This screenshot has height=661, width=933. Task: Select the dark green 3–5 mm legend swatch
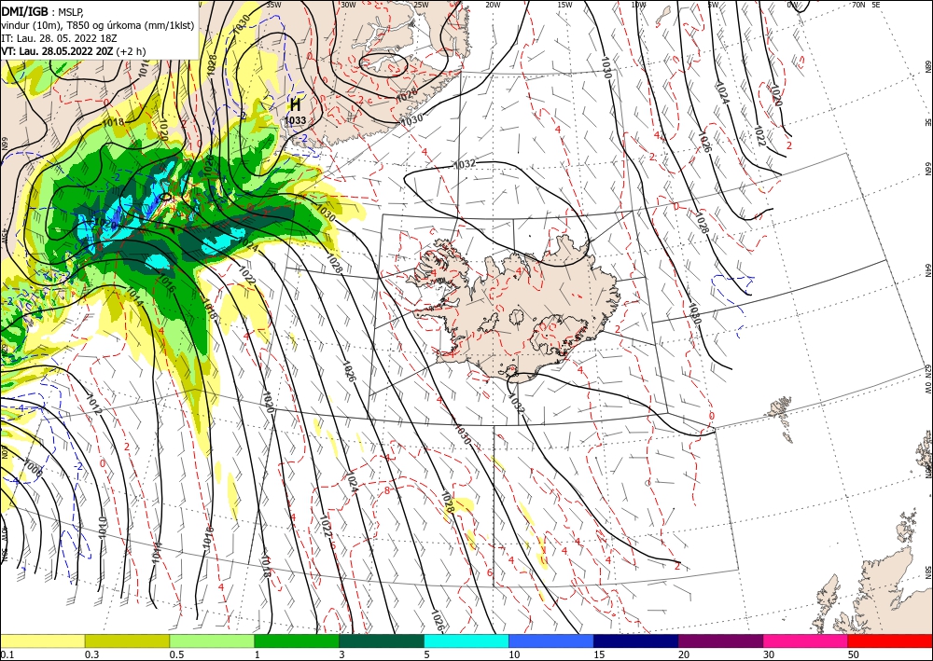tap(382, 640)
